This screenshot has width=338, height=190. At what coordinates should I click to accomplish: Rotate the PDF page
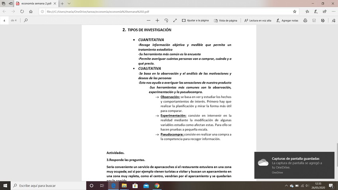tap(166, 20)
